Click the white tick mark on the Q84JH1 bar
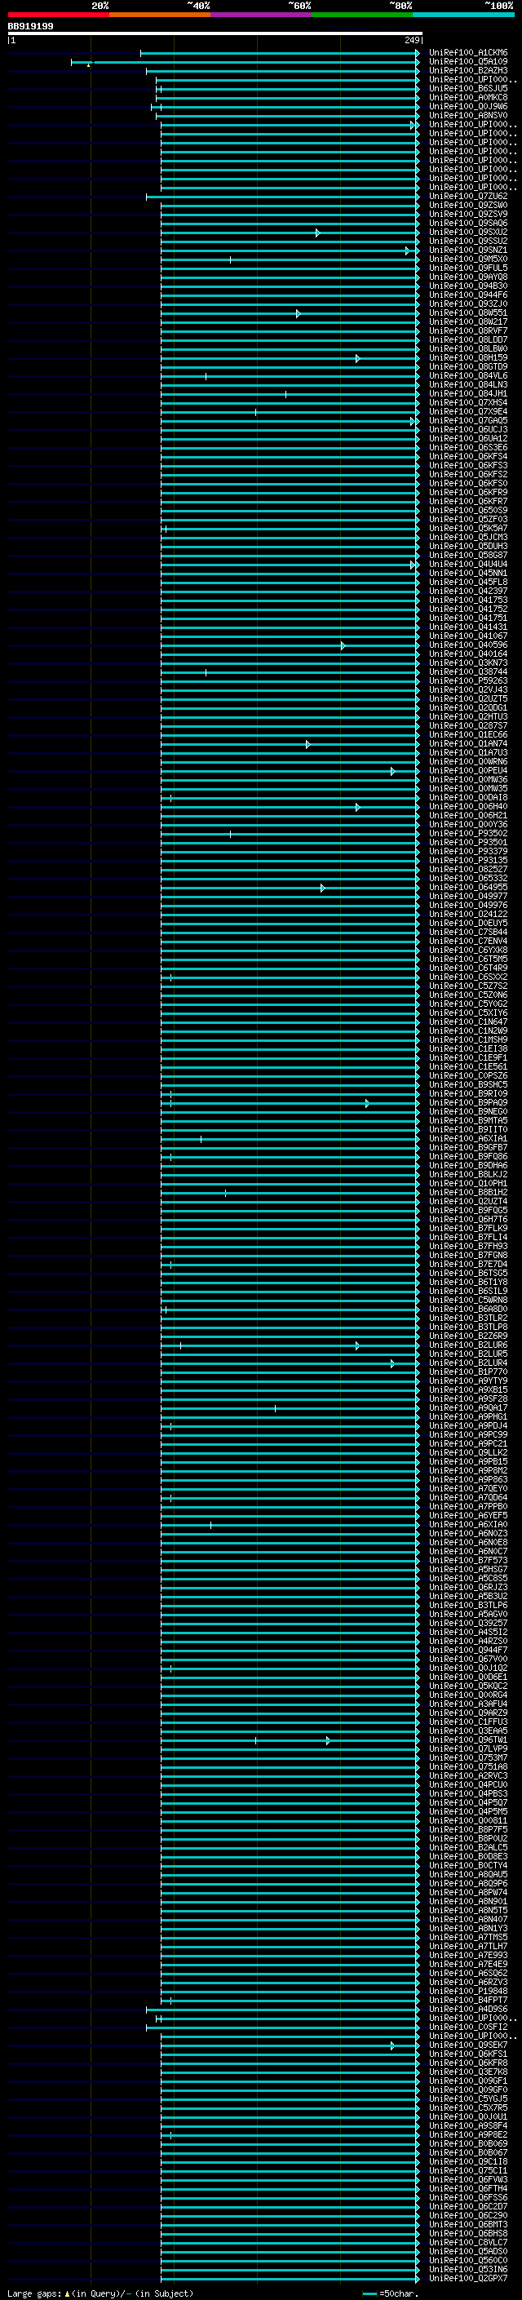 tap(285, 394)
